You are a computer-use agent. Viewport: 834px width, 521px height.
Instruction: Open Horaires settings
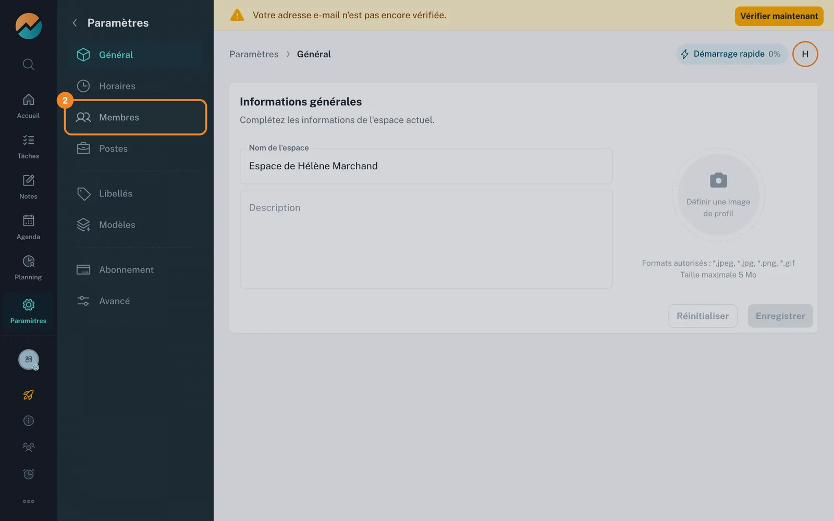pos(135,86)
